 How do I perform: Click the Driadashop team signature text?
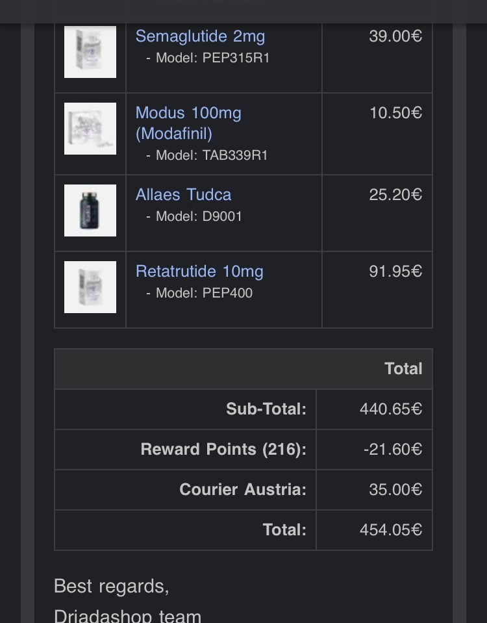pyautogui.click(x=127, y=615)
